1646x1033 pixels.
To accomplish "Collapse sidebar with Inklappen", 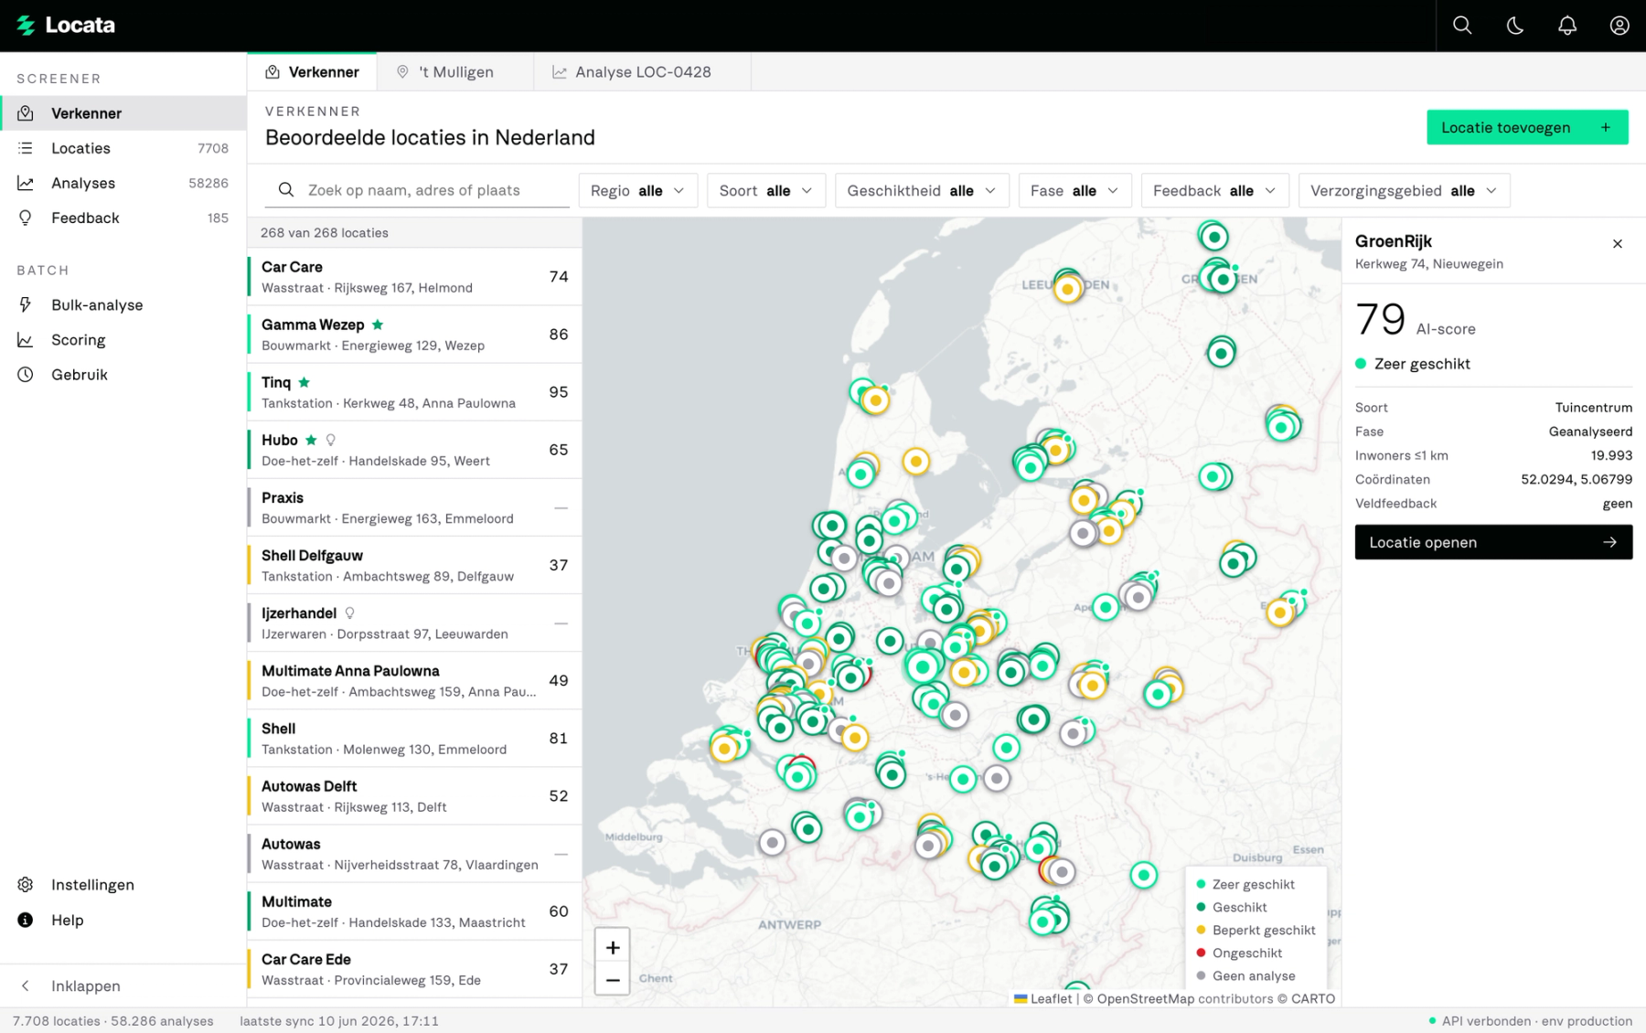I will [123, 985].
